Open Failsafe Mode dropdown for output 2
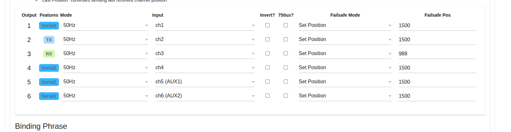This screenshot has height=132, width=511. tap(345, 39)
